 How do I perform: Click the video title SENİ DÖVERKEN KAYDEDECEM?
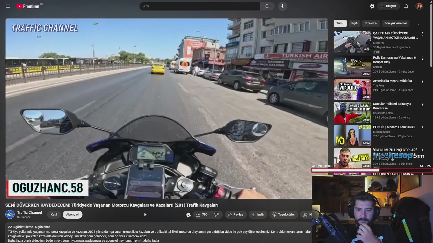tap(112, 205)
